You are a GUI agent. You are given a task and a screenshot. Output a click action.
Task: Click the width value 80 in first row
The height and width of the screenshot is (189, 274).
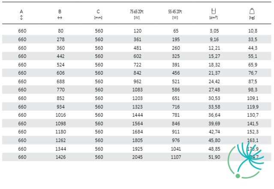[60, 31]
